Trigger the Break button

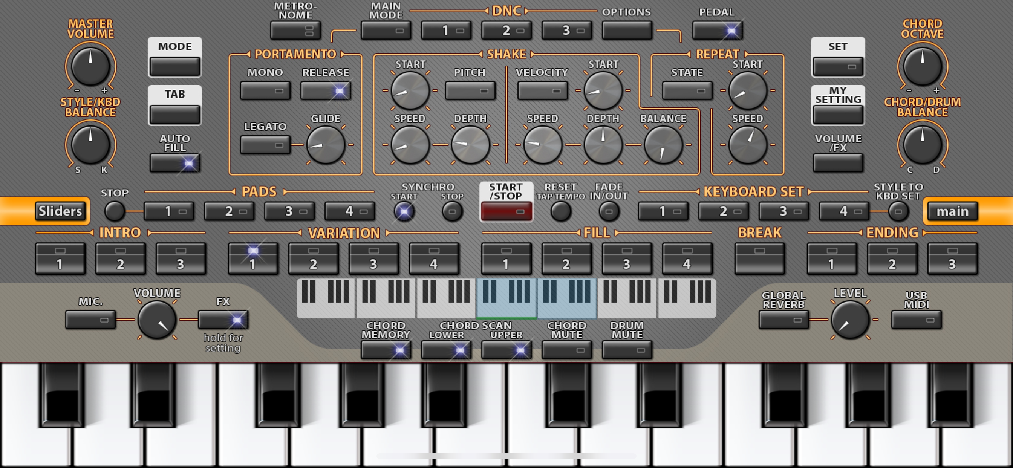coord(759,258)
